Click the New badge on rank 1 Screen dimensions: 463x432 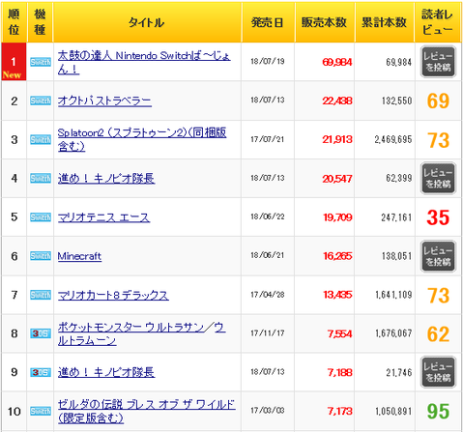[x=13, y=75]
